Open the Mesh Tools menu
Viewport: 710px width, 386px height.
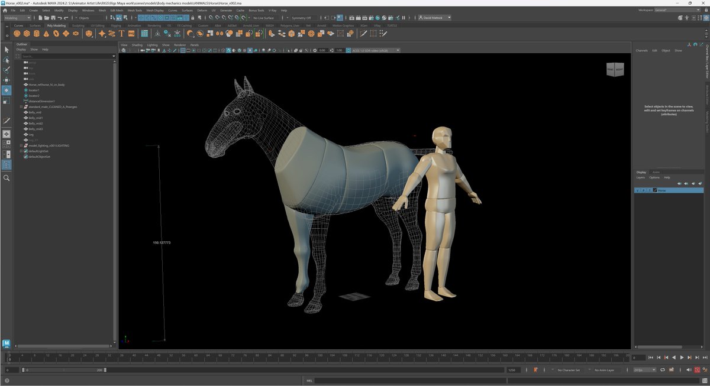pos(135,10)
